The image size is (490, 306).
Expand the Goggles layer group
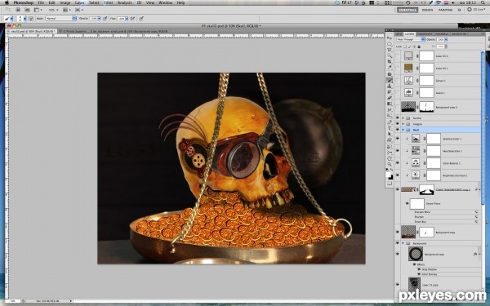[x=403, y=124]
